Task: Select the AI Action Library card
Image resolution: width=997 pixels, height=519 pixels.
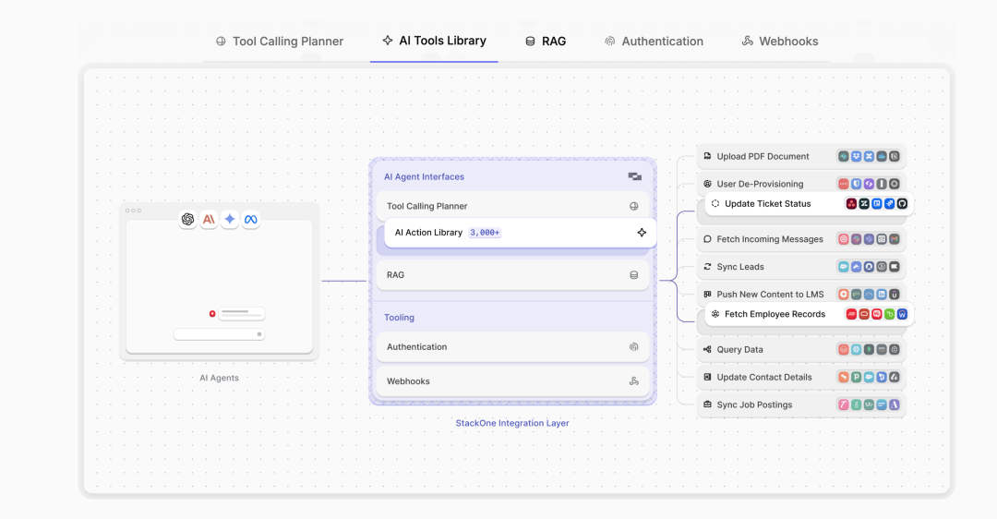Action: click(x=520, y=233)
